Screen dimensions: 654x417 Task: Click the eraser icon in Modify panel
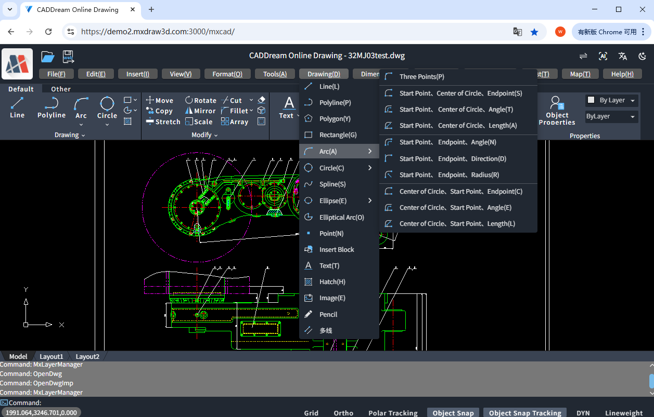(x=262, y=100)
